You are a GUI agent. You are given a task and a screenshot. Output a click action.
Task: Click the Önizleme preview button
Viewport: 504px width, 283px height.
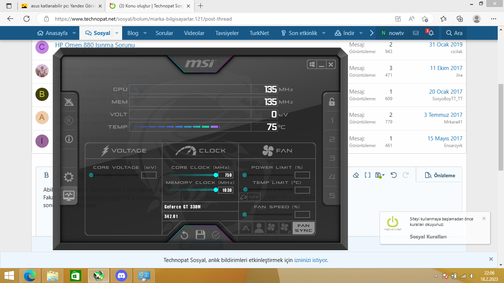[440, 175]
